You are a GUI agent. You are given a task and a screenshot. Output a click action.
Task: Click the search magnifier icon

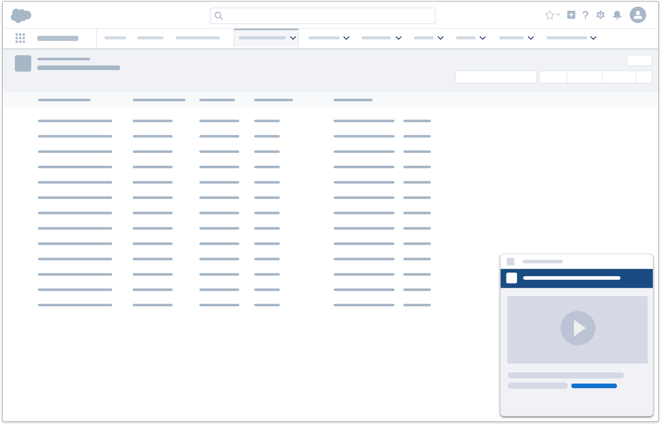pyautogui.click(x=219, y=16)
